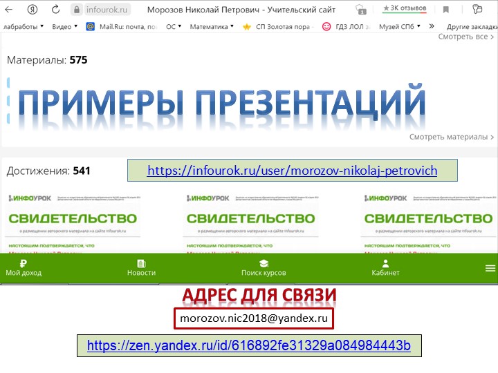Open the hamburger menu in the green bar
The image size is (498, 373).
click(490, 269)
